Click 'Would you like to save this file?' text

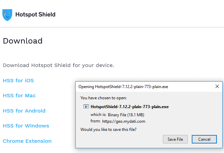point(108,130)
